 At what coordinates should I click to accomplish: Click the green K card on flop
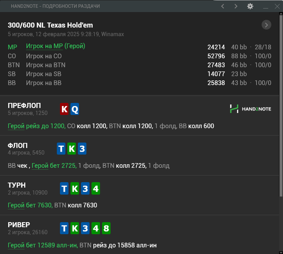tap(72, 148)
